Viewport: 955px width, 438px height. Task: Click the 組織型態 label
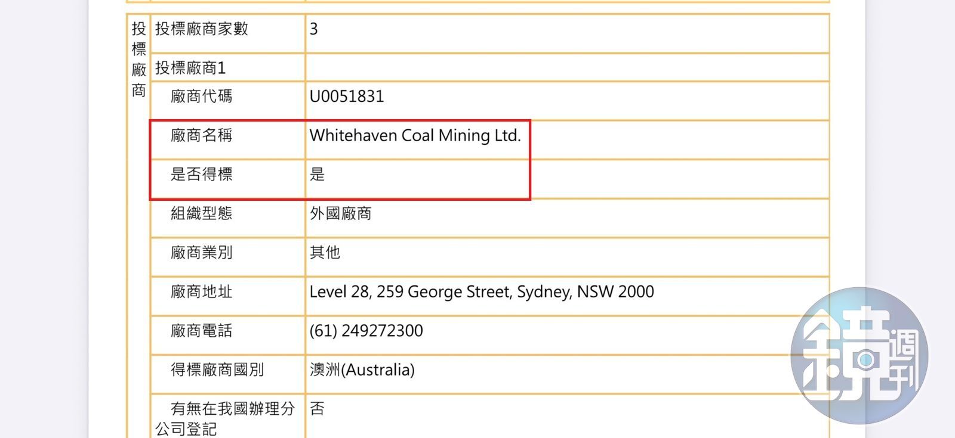202,213
